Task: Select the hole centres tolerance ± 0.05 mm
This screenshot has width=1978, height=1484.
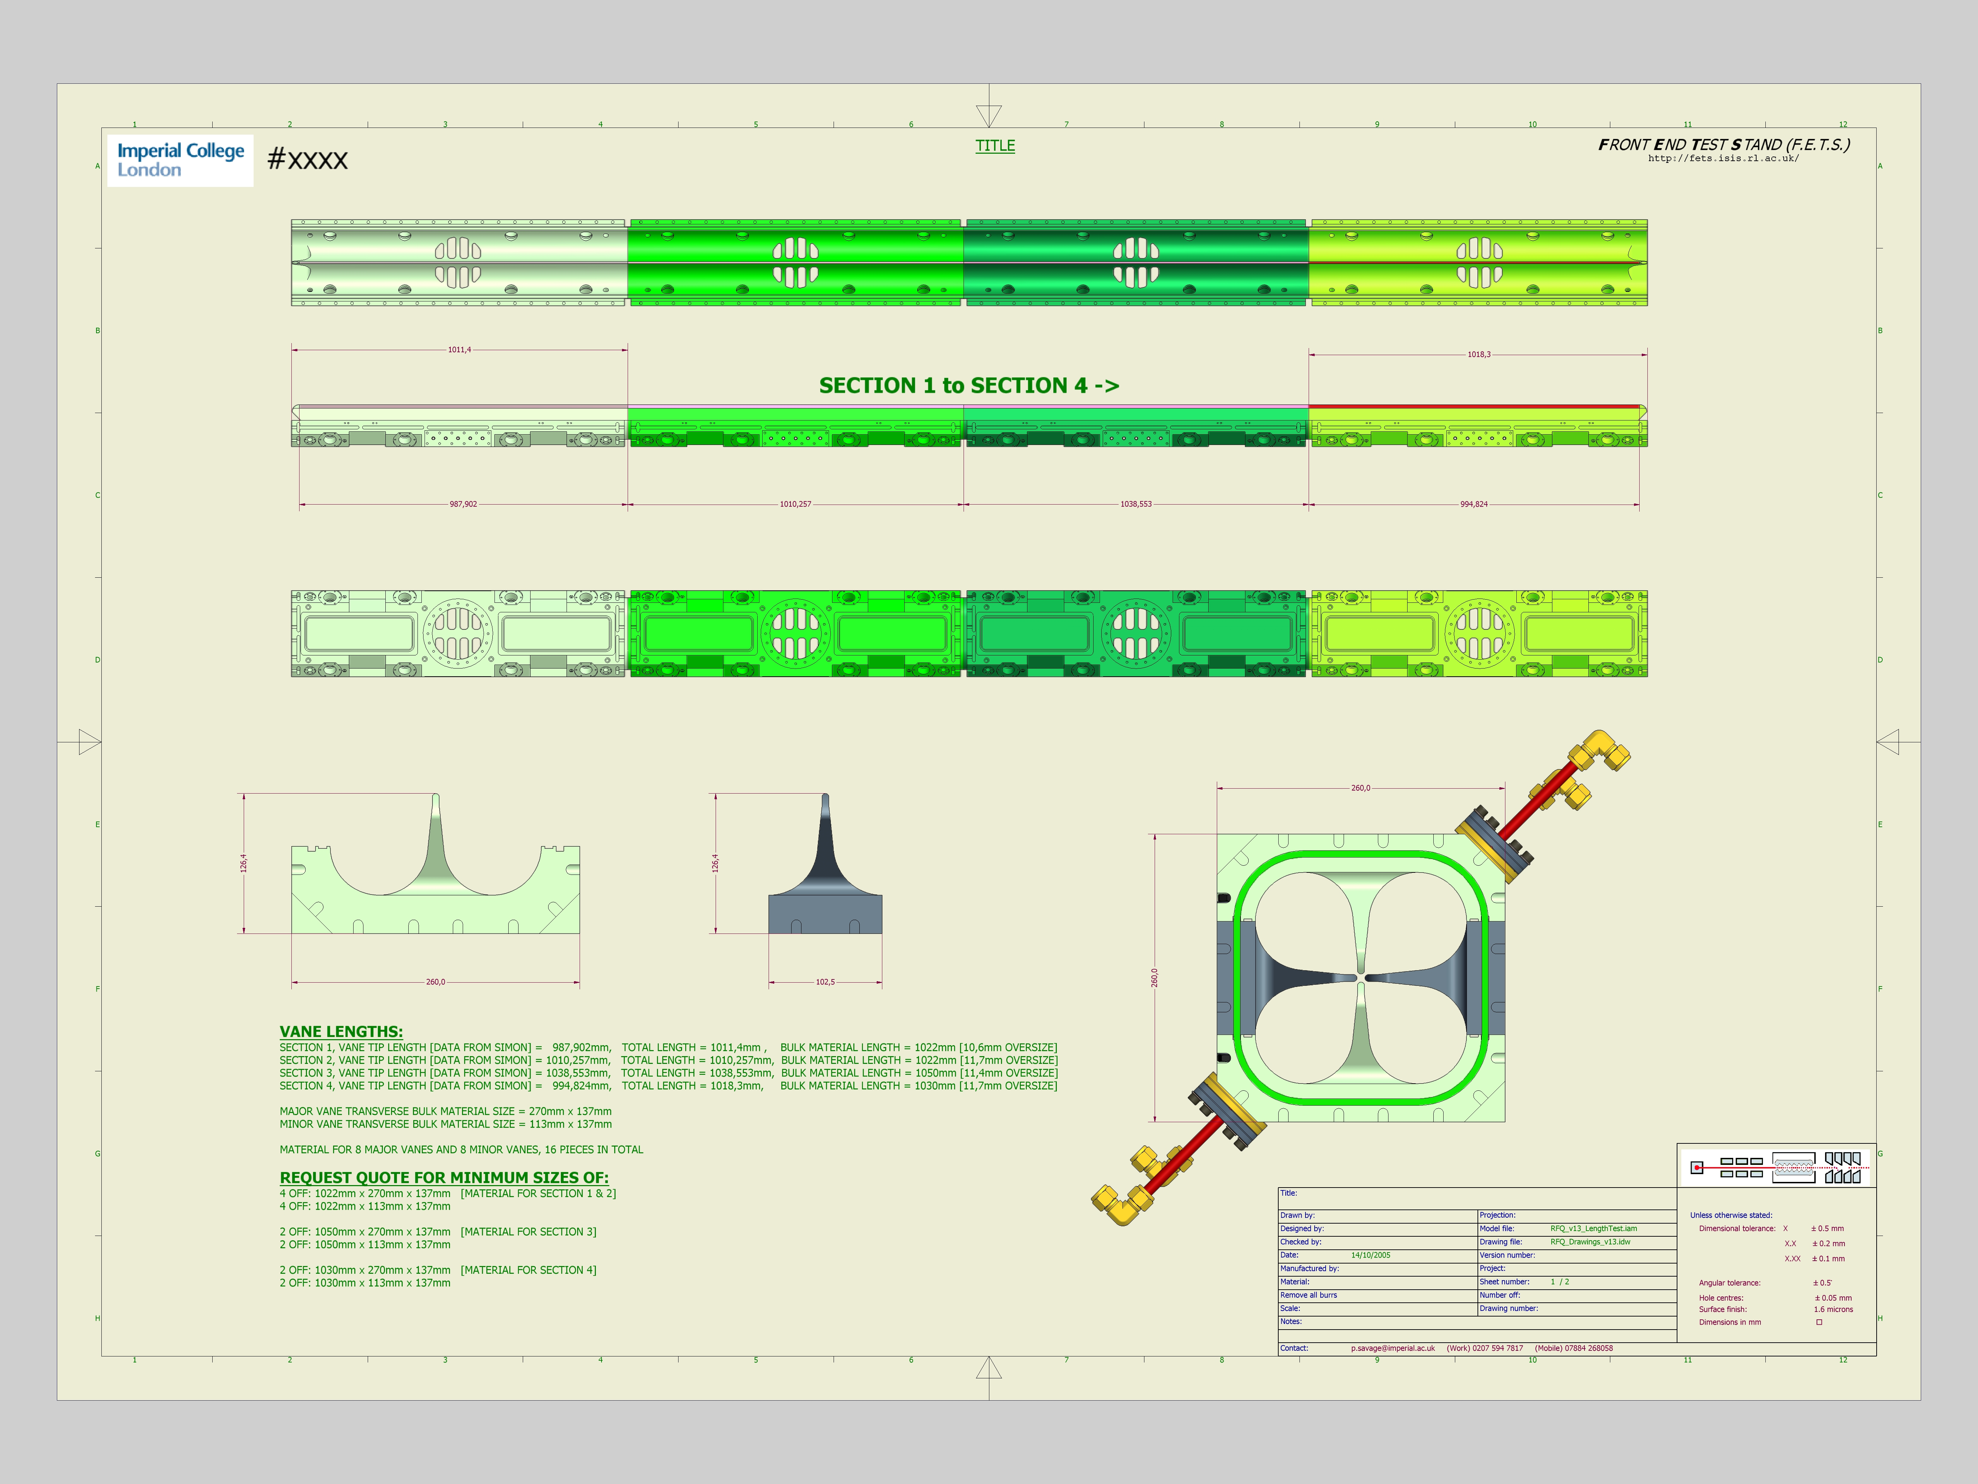Action: tap(1833, 1298)
